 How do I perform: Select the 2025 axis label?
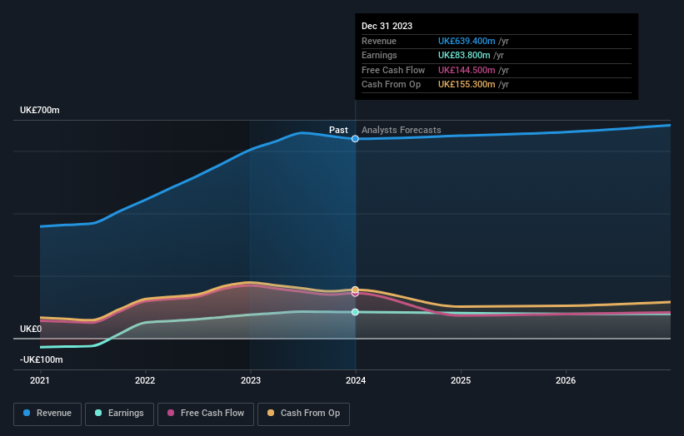(461, 380)
